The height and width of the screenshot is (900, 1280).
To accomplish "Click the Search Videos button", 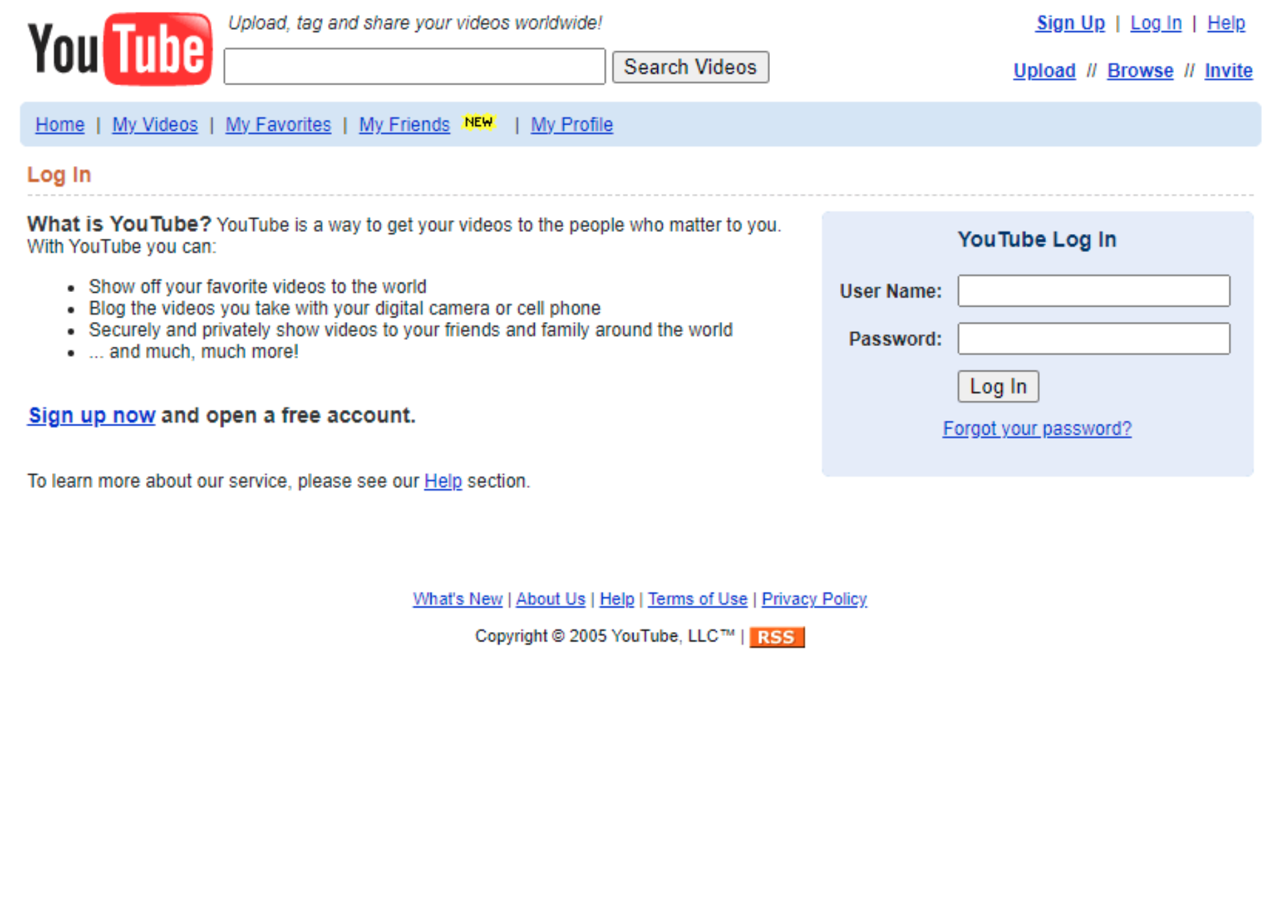I will 690,67.
